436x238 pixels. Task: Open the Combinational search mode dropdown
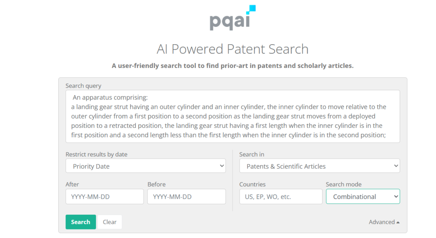click(363, 196)
